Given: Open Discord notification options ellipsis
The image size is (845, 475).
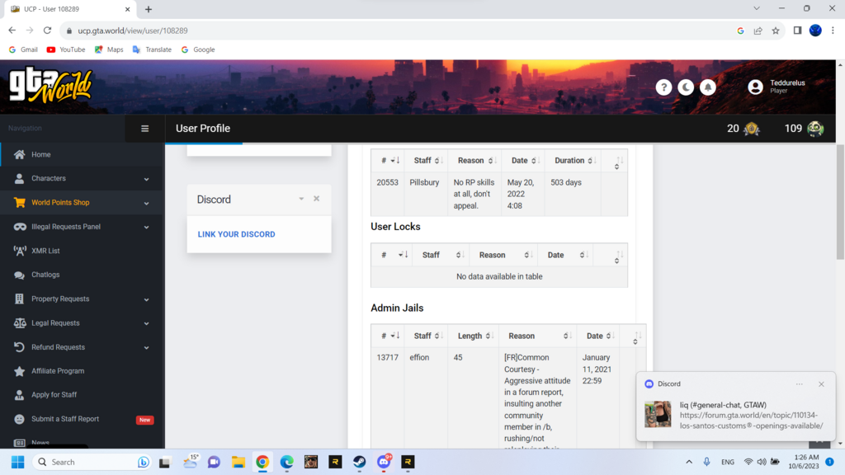Looking at the screenshot, I should tap(799, 384).
